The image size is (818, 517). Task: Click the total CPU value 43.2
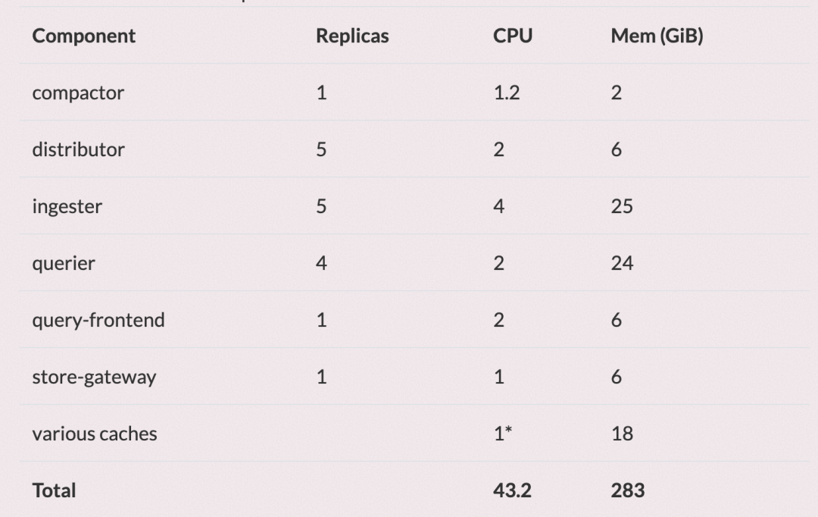pyautogui.click(x=512, y=490)
